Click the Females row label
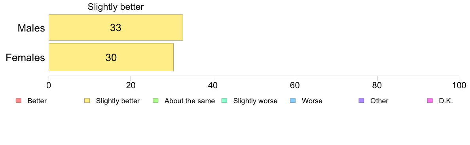 tap(25, 58)
